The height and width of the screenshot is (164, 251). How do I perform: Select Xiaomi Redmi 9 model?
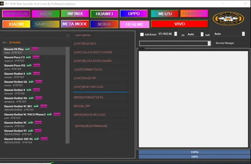[34, 91]
